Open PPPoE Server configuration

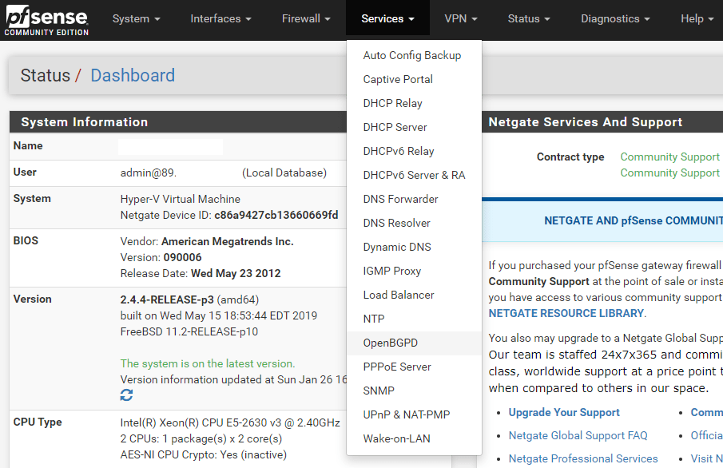click(x=414, y=367)
